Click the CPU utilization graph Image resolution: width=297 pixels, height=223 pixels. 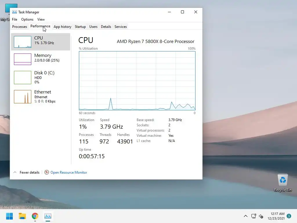click(x=137, y=81)
